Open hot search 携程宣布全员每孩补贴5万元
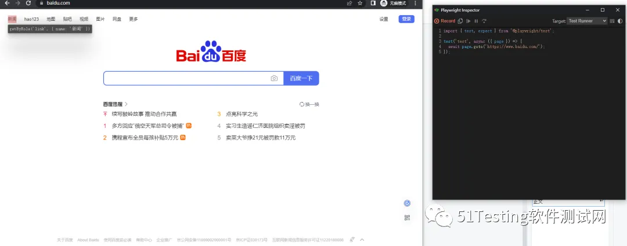 (145, 138)
